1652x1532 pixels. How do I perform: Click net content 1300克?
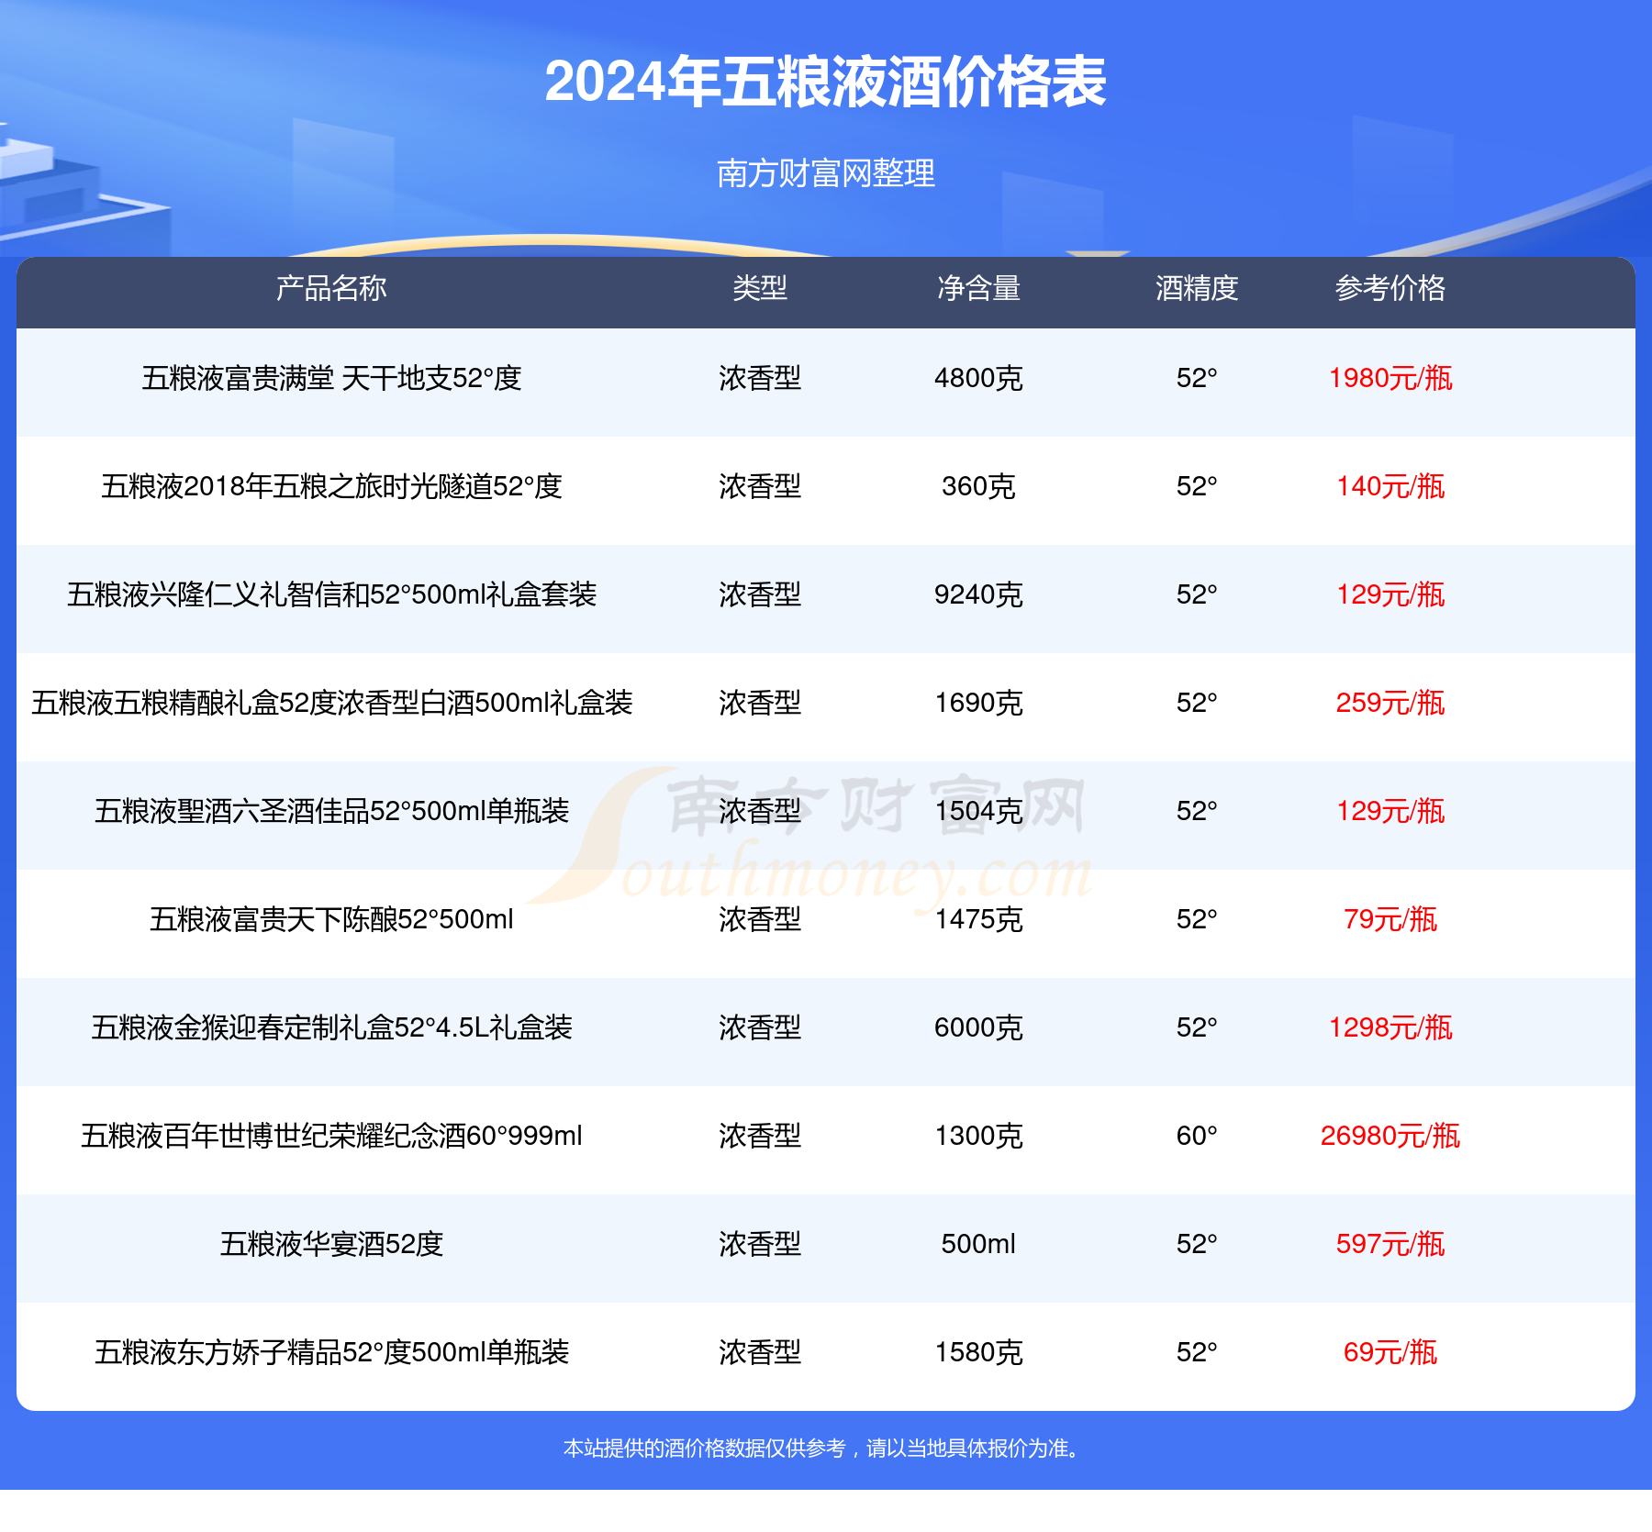click(978, 1136)
